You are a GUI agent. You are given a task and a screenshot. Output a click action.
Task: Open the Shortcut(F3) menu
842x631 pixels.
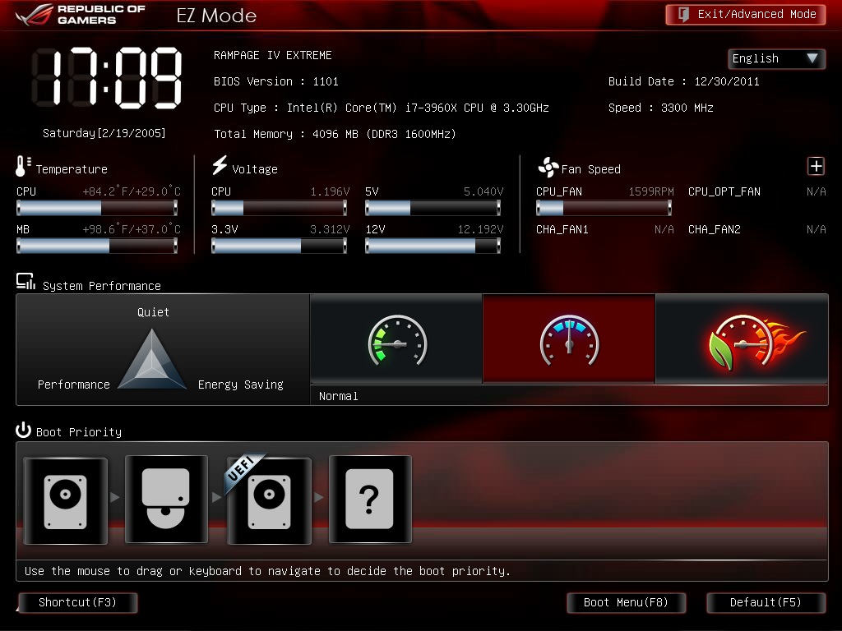(78, 602)
